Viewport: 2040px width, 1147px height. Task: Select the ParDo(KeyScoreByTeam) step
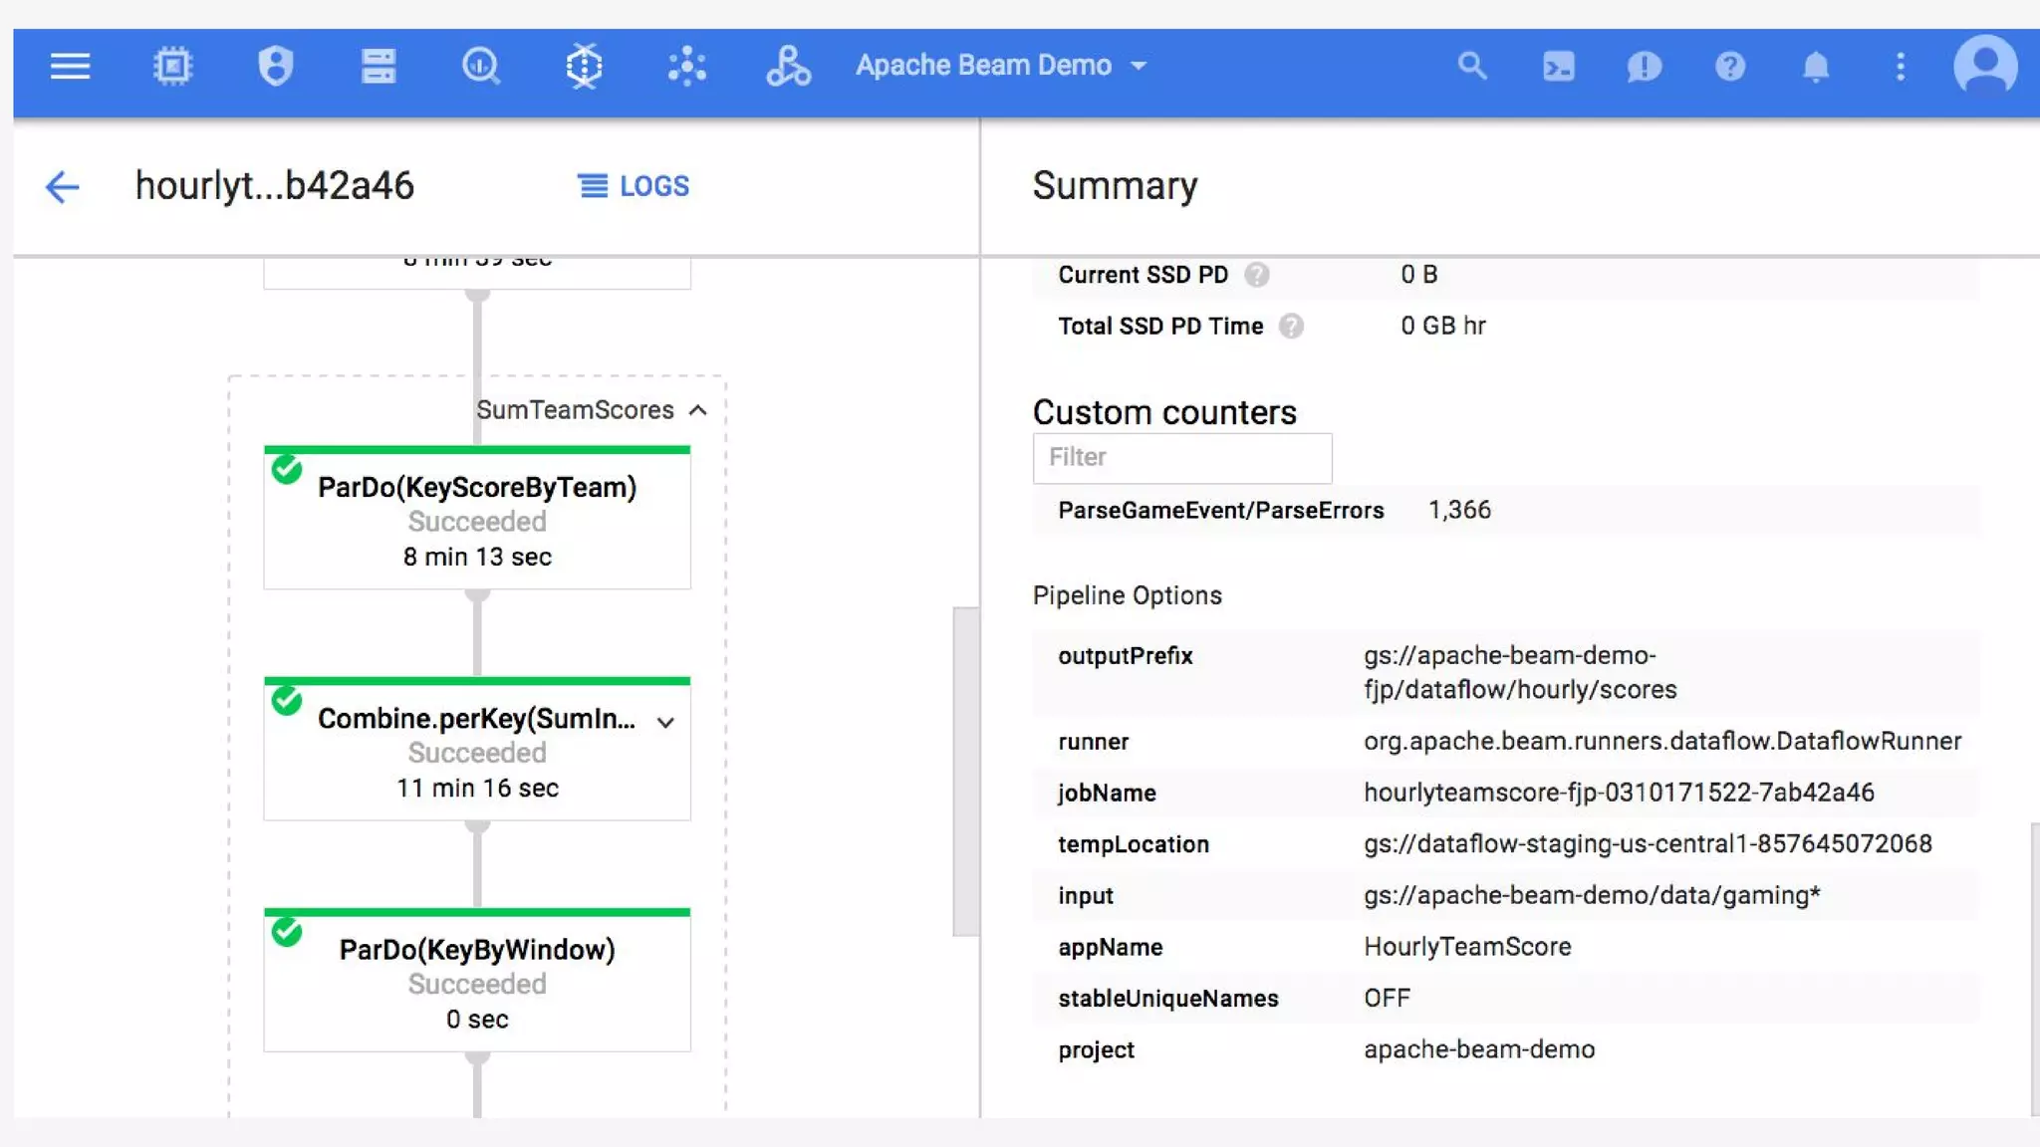point(476,520)
